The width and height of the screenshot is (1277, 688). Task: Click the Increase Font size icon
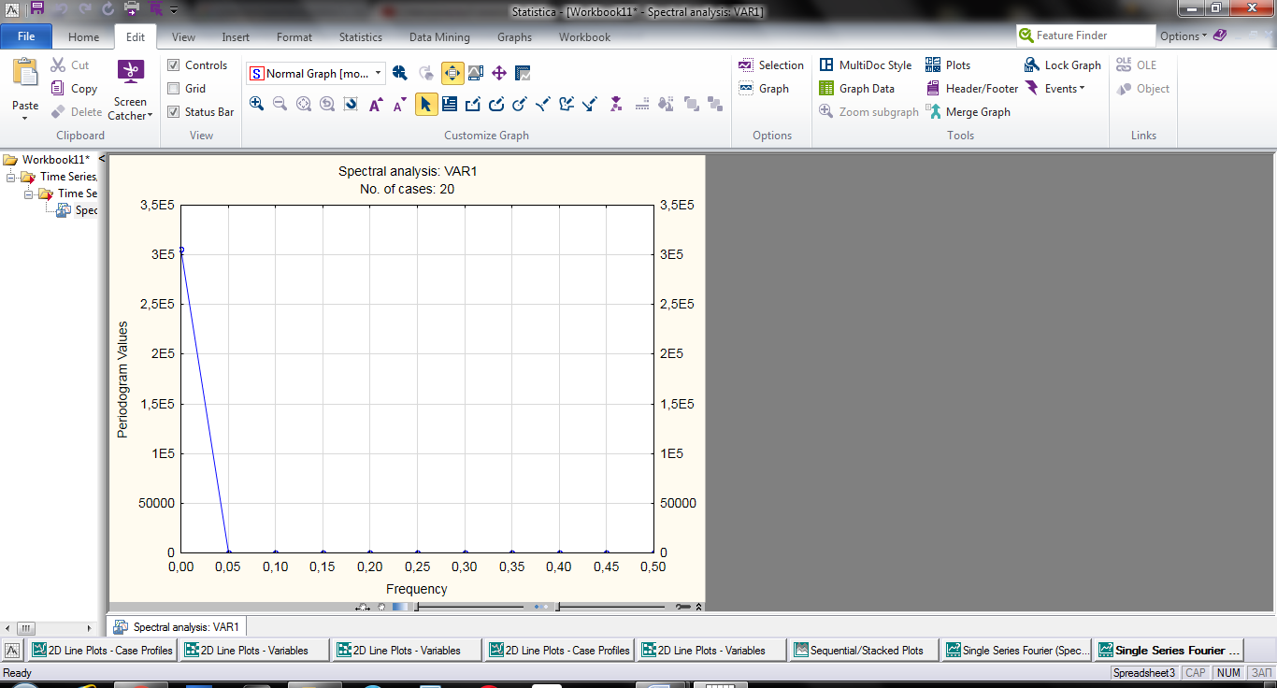tap(376, 105)
